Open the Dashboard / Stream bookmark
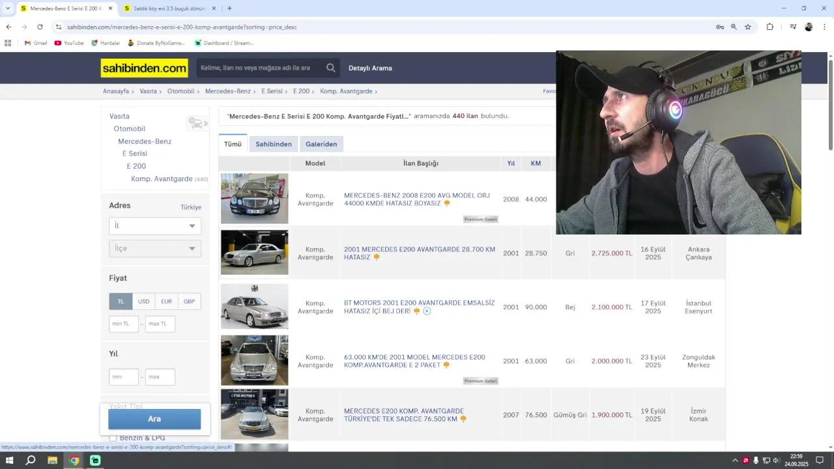Viewport: 834px width, 469px height. pos(224,43)
